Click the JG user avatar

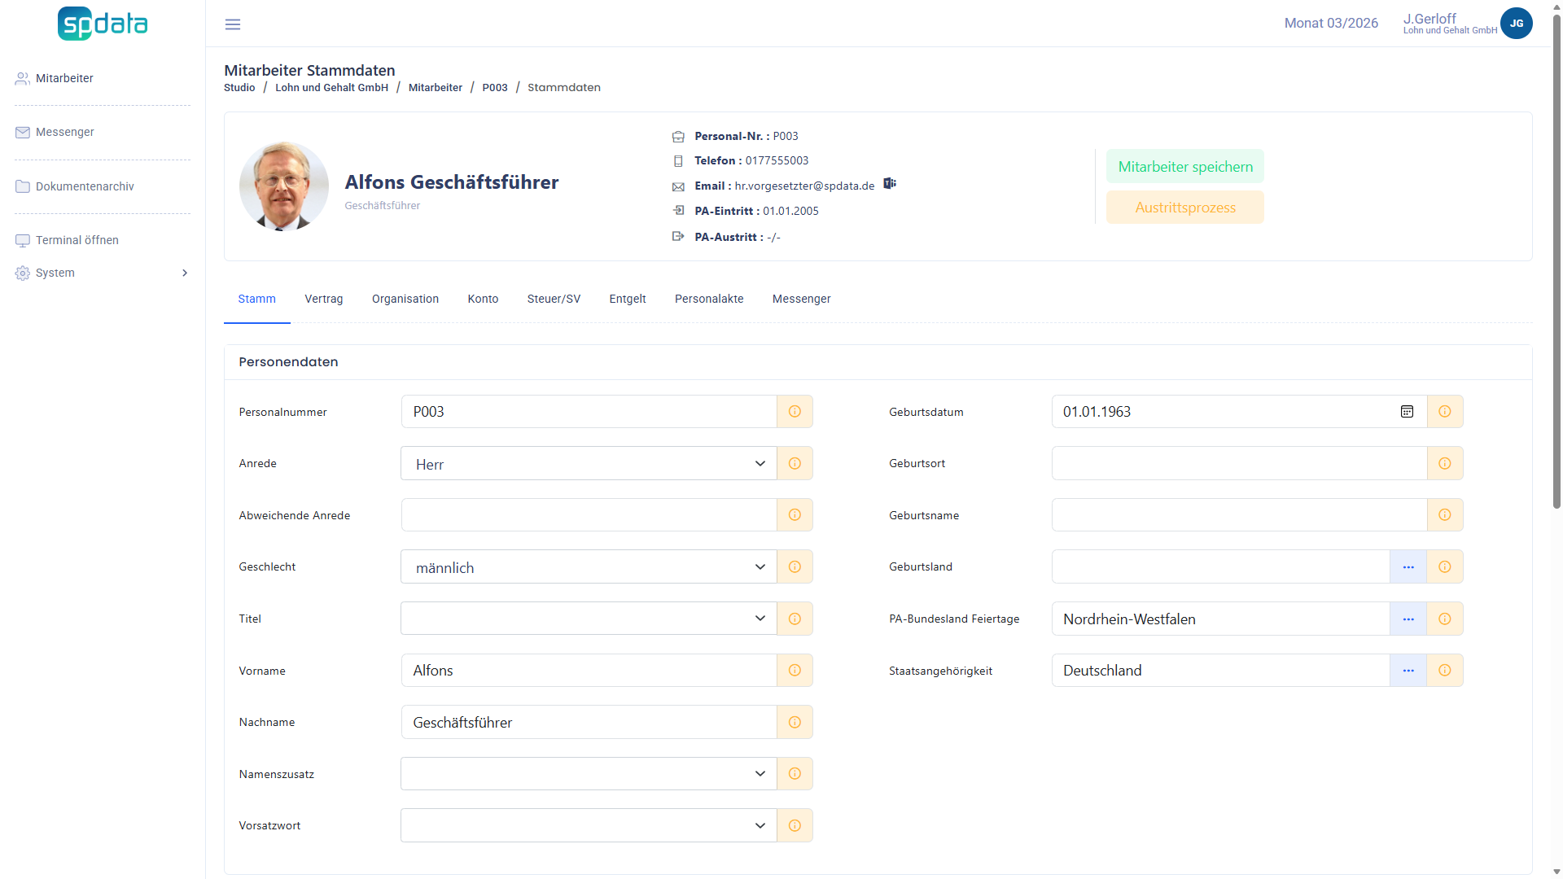coord(1516,24)
